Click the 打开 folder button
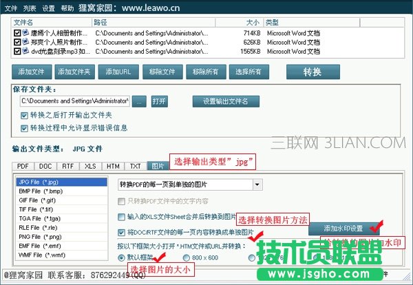The width and height of the screenshot is (413, 285). pyautogui.click(x=160, y=101)
